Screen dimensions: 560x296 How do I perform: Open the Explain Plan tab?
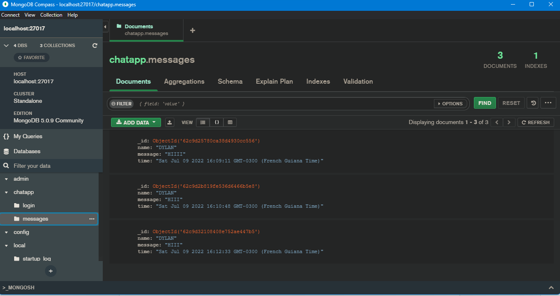(x=274, y=82)
